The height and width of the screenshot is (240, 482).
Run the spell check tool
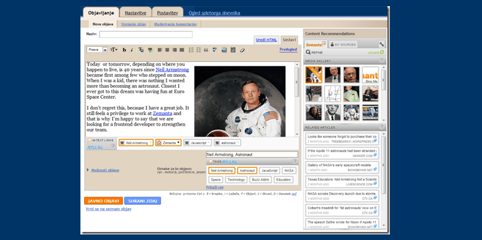pyautogui.click(x=215, y=50)
